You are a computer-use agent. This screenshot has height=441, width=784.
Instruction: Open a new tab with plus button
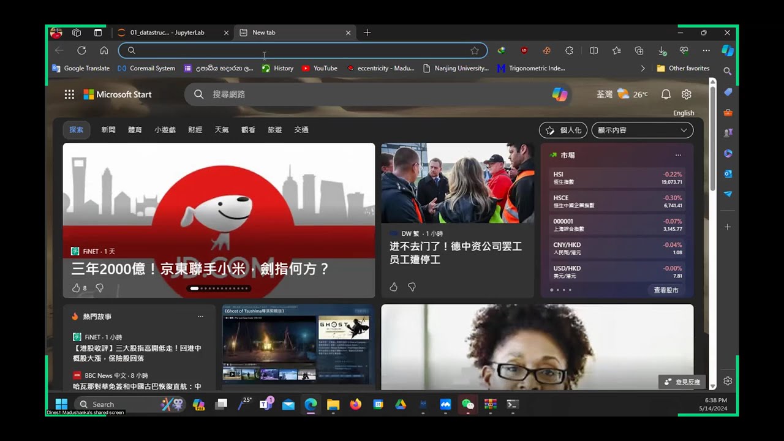(x=367, y=32)
